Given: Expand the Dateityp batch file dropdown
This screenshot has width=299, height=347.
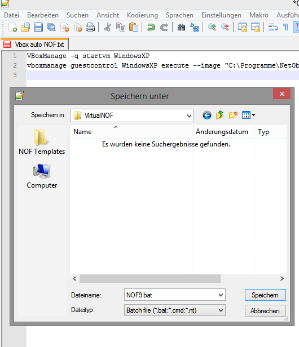Looking at the screenshot, I should point(221,310).
